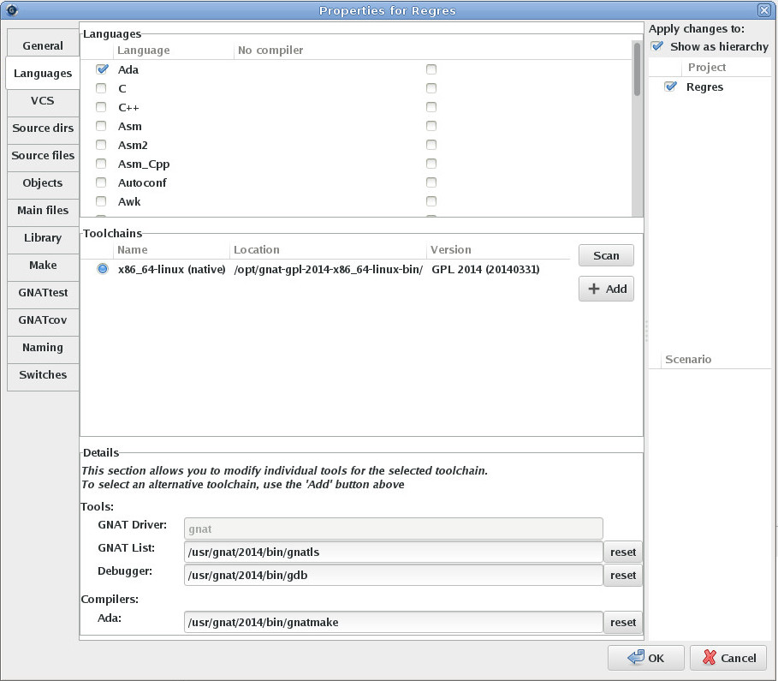The height and width of the screenshot is (681, 778).
Task: Toggle No compiler checkbox for Asm_Cpp
Action: 431,164
